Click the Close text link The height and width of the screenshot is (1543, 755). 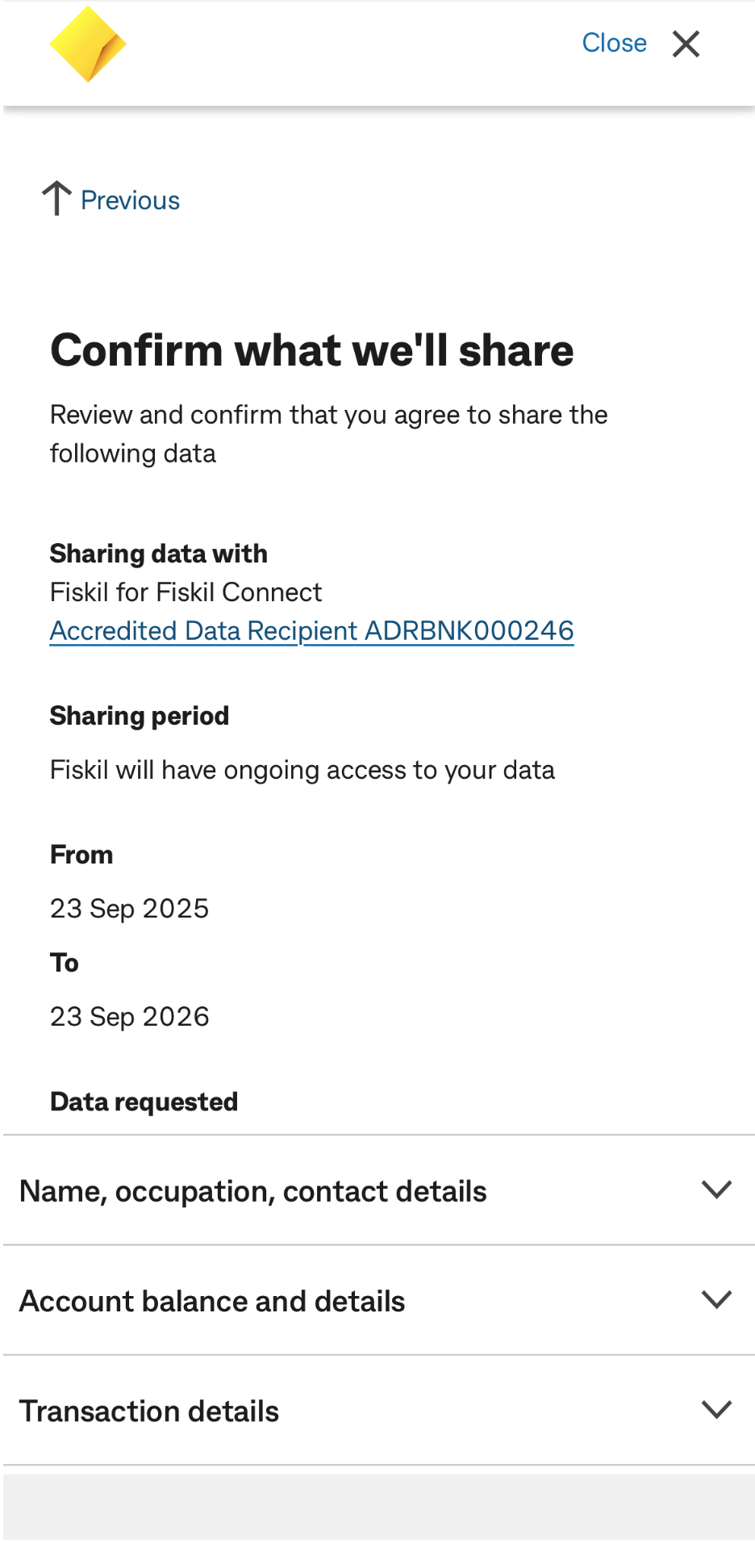click(614, 43)
